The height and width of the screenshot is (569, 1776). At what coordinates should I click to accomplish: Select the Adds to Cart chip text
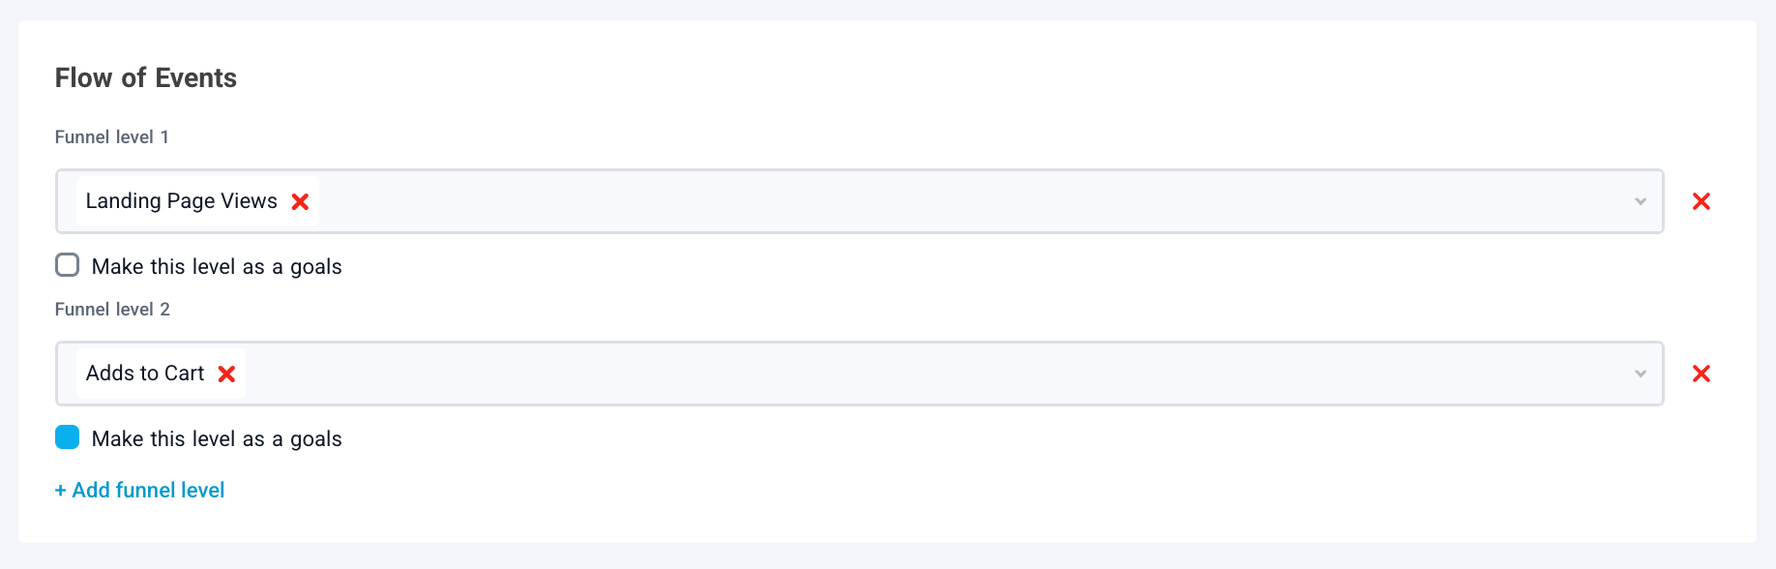(x=145, y=374)
